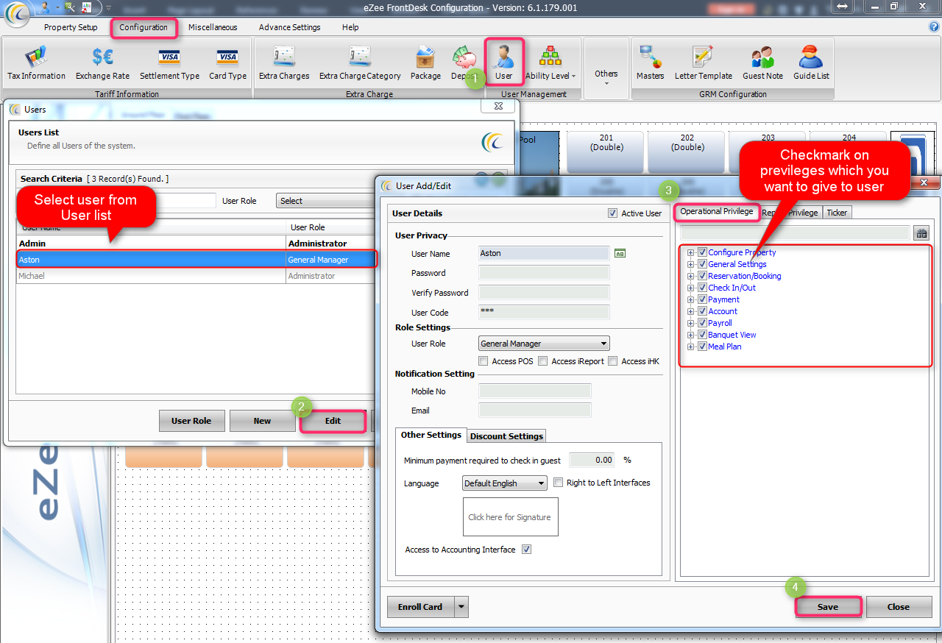
Task: Switch to the Discount Settings tab
Action: (506, 436)
